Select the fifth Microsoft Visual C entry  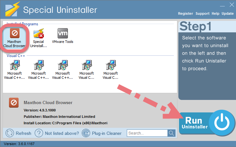(x=110, y=70)
